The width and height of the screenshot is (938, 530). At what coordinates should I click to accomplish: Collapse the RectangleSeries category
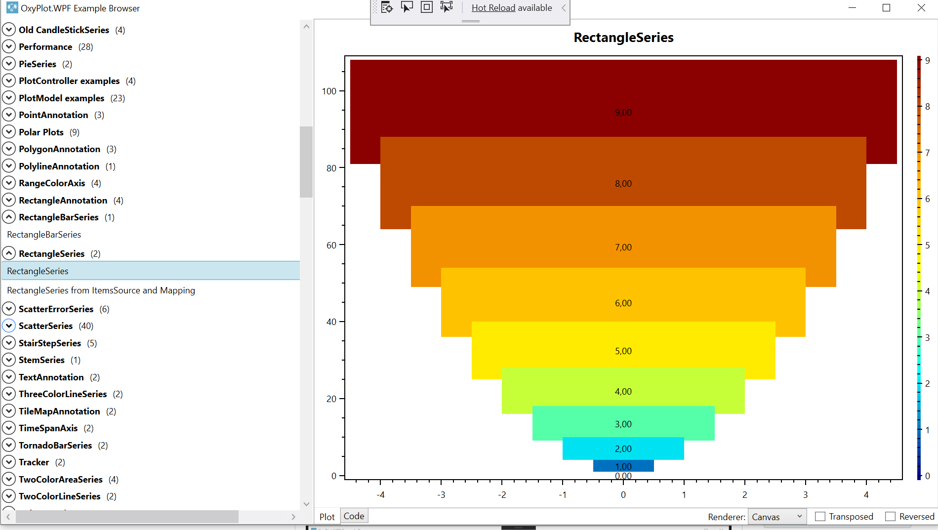[9, 253]
